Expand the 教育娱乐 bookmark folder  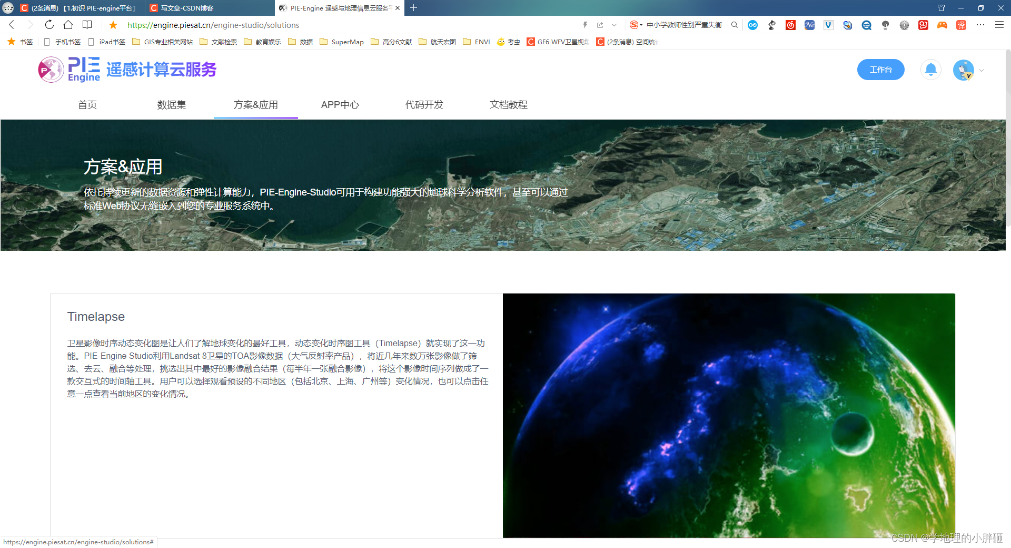coord(263,42)
